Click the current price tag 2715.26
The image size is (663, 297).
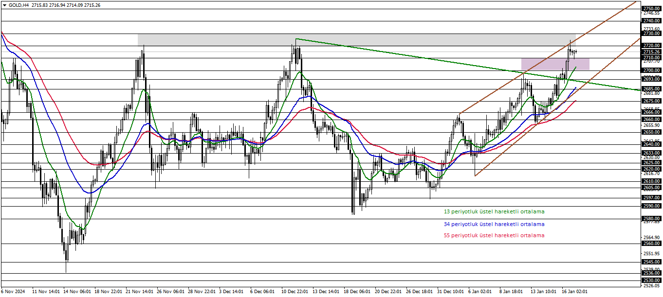point(651,52)
